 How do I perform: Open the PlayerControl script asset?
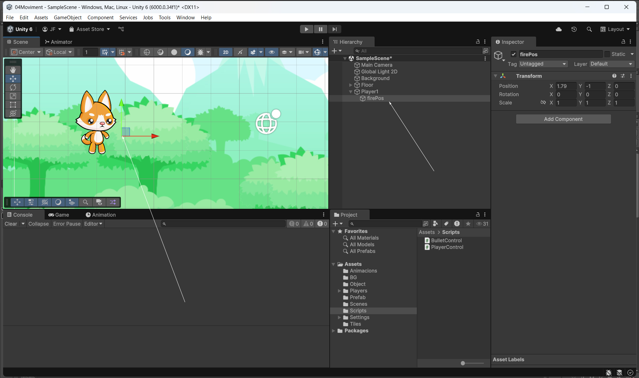pos(447,247)
